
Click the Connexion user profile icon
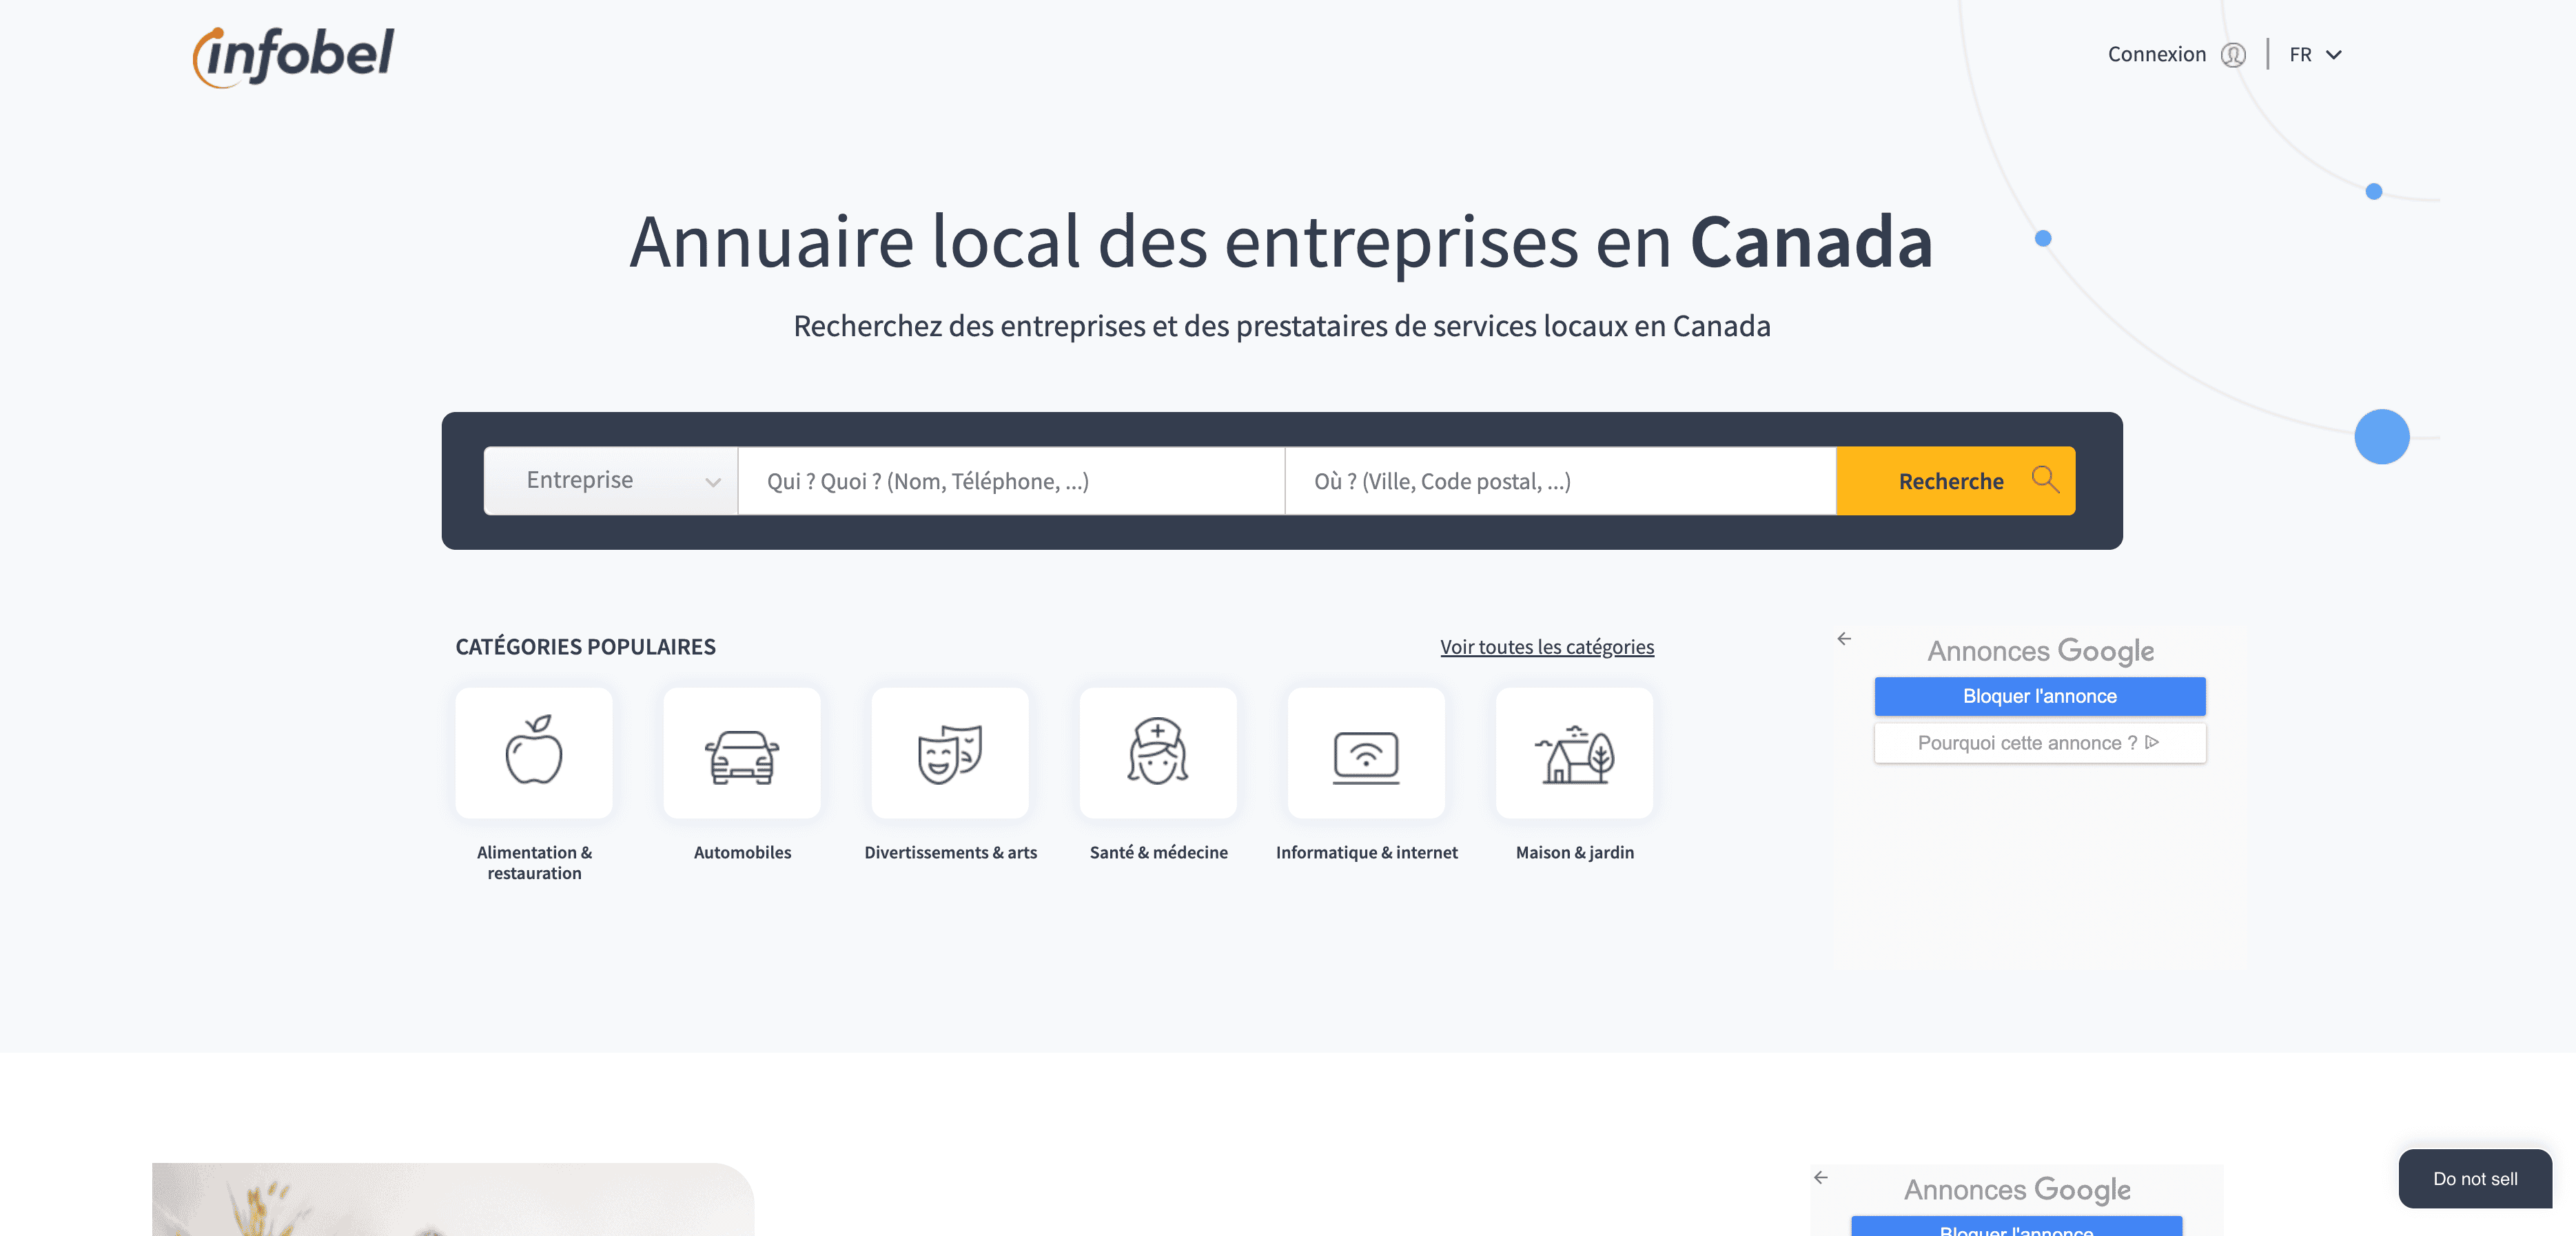pos(2233,55)
